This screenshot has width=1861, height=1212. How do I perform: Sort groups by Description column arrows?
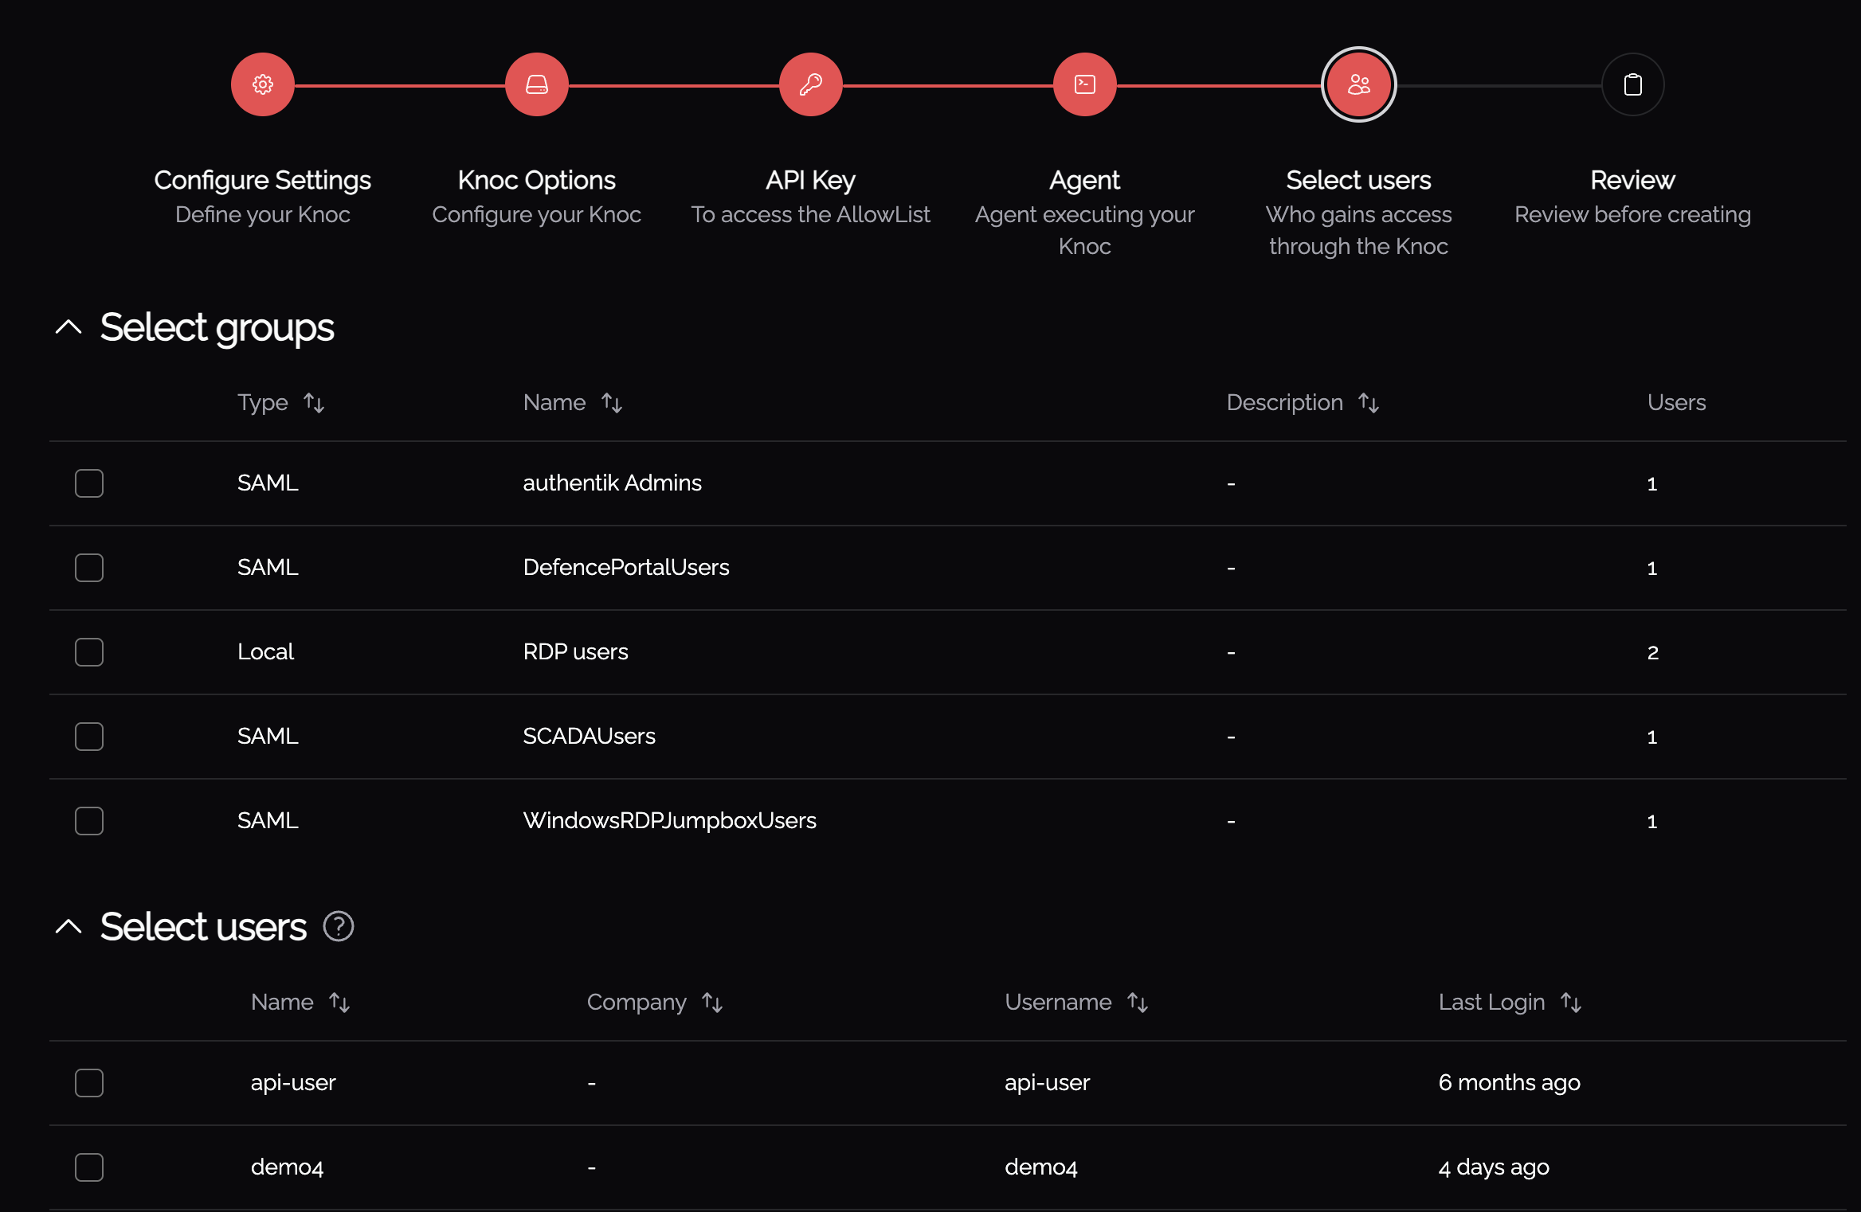tap(1369, 403)
